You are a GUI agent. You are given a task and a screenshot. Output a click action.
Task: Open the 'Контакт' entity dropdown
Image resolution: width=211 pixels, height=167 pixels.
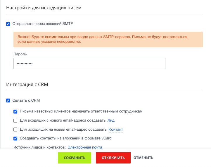coord(116,129)
